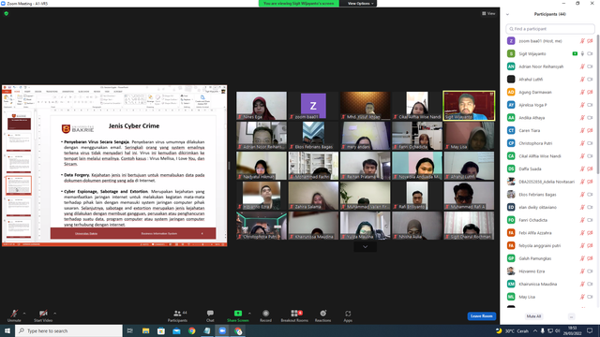The image size is (600, 337).
Task: Unmute the microphone in Zoom toolbar
Action: pyautogui.click(x=14, y=315)
